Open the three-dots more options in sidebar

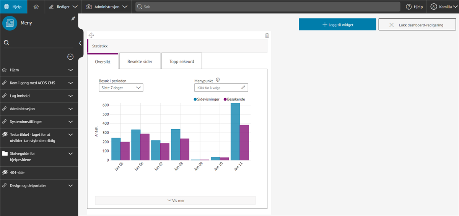click(70, 57)
